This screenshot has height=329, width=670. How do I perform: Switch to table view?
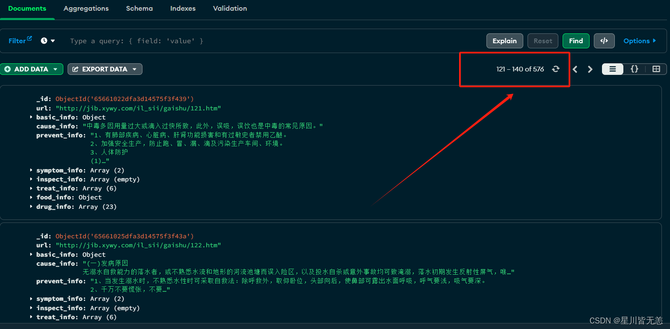coord(656,69)
